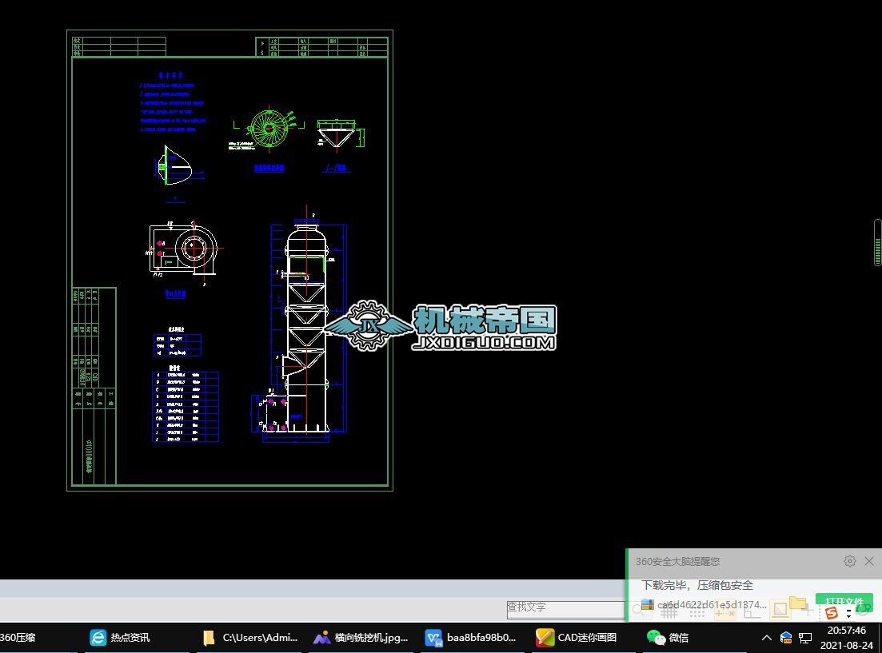Click the downloaded archive file icon

coord(648,604)
